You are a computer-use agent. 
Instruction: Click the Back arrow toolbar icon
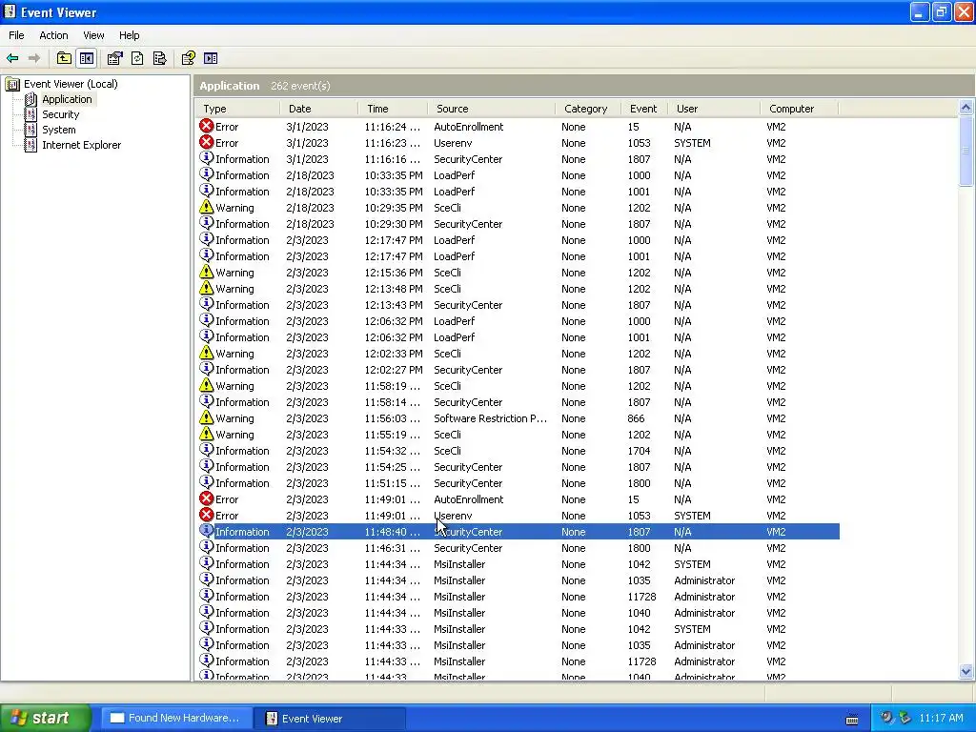(x=12, y=58)
